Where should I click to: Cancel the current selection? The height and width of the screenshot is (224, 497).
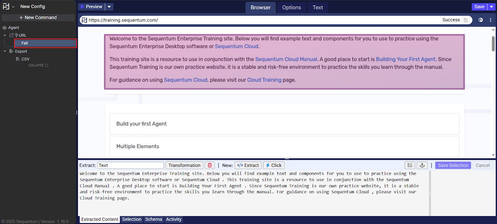(483, 165)
